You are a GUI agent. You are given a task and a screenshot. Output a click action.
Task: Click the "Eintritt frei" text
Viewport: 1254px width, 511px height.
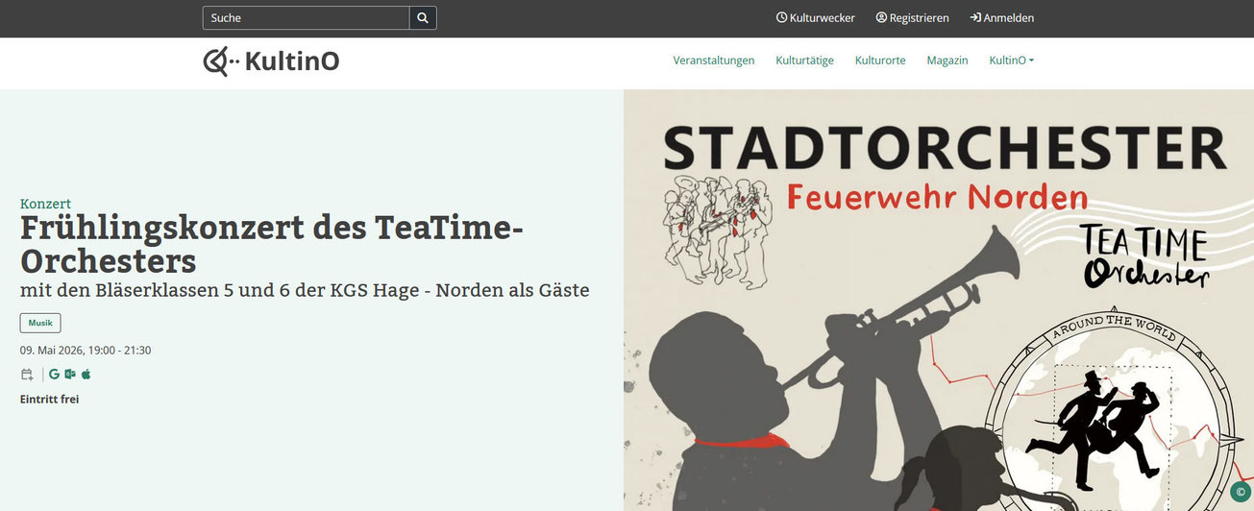(49, 399)
